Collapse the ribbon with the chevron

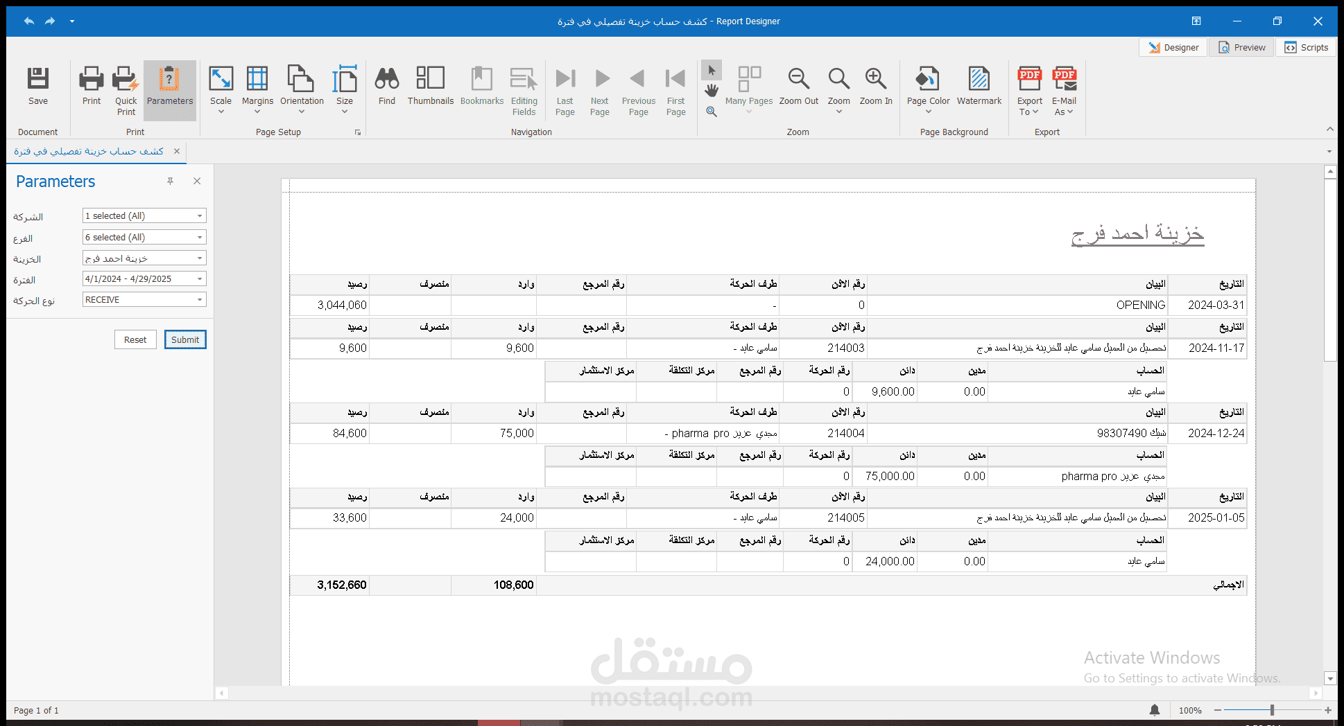(1329, 130)
